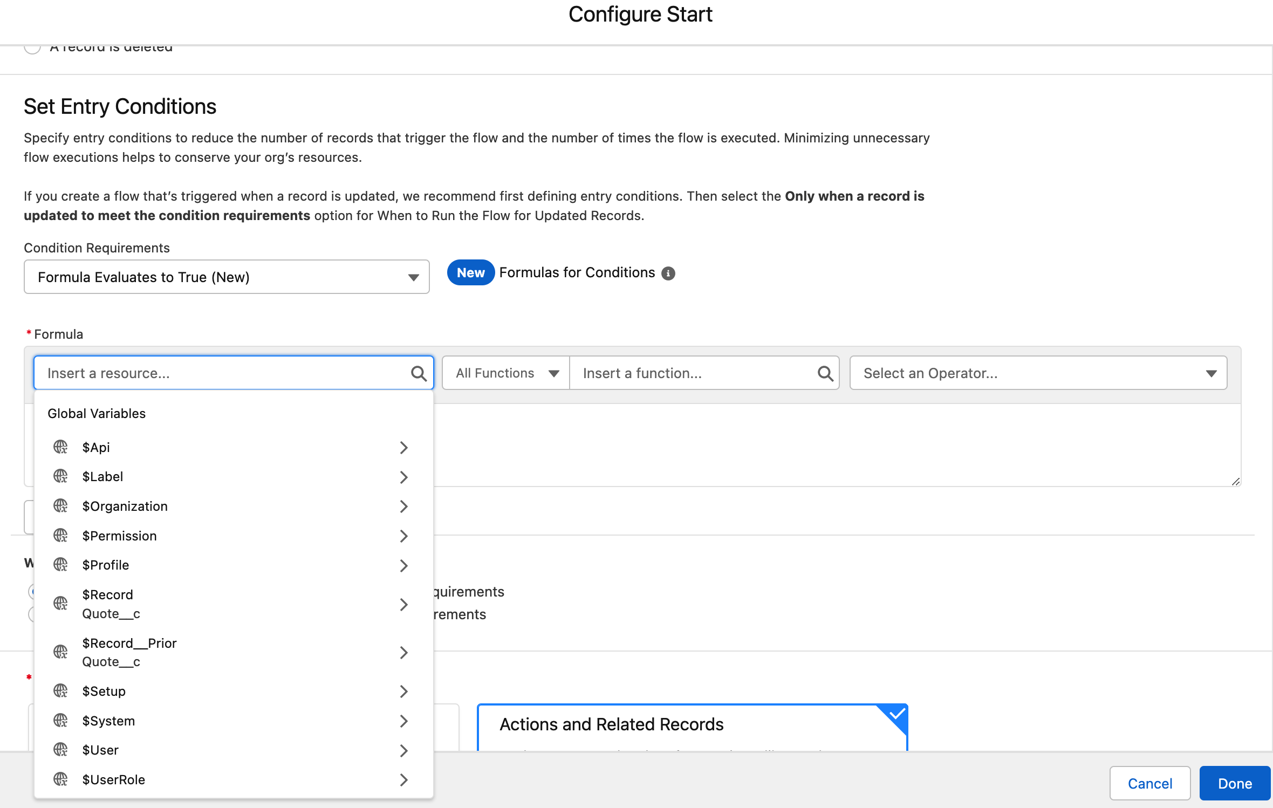Click the $Record Quote__c global variable icon
The height and width of the screenshot is (808, 1273).
tap(60, 604)
